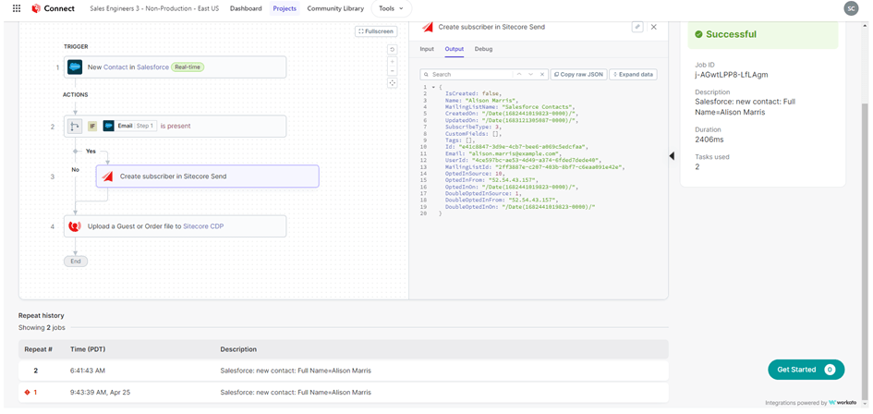Open the Tools dropdown menu
Screen dimensions: 873x414
coord(392,8)
